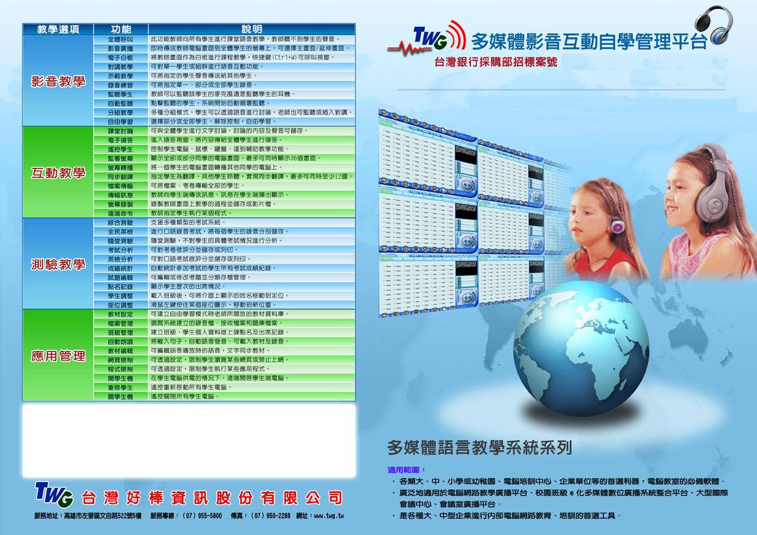Image resolution: width=757 pixels, height=535 pixels.
Task: Select the 自由學習 function cell
Action: pos(120,122)
